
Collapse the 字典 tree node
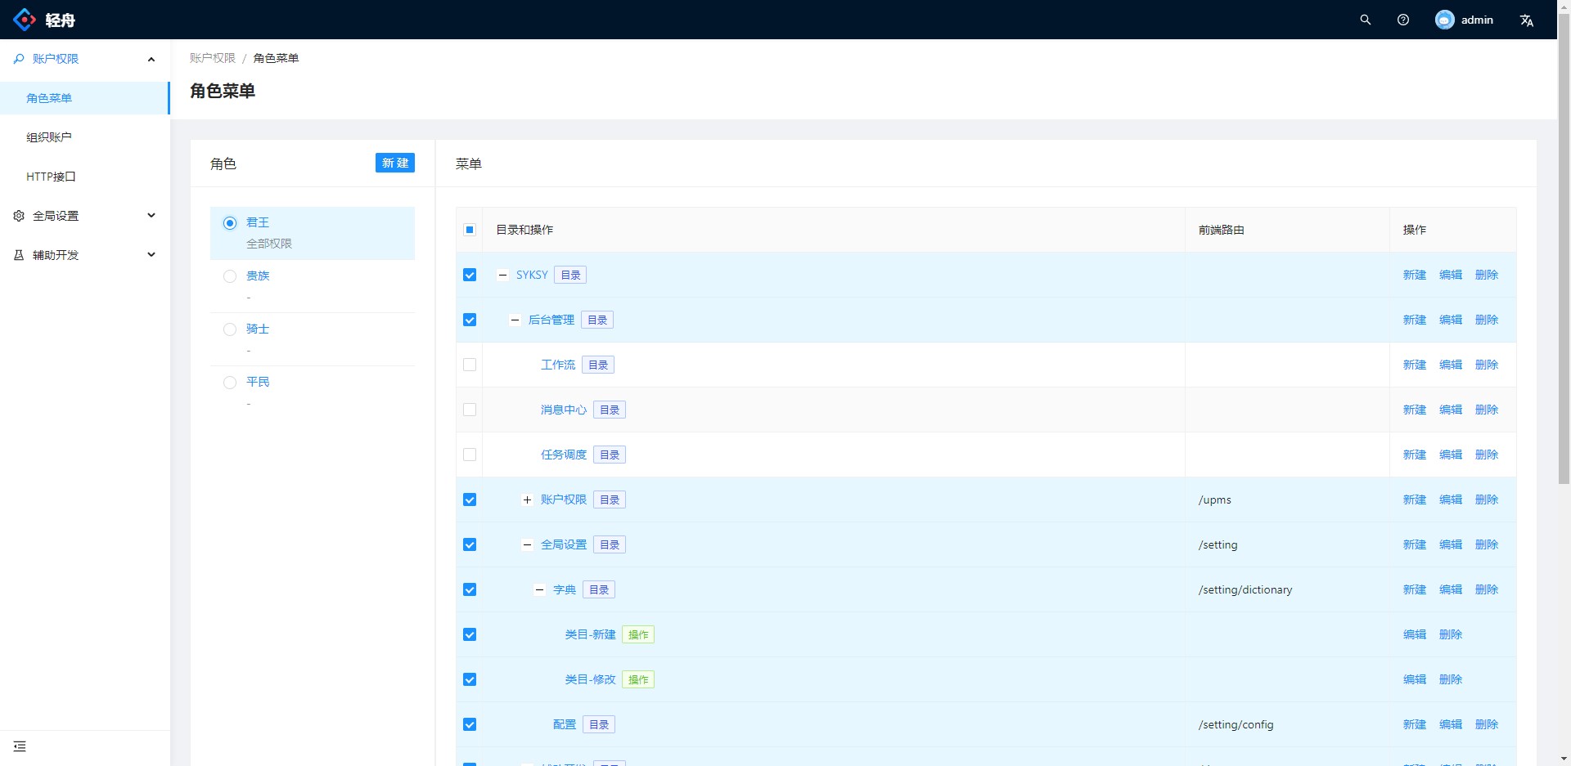click(539, 589)
